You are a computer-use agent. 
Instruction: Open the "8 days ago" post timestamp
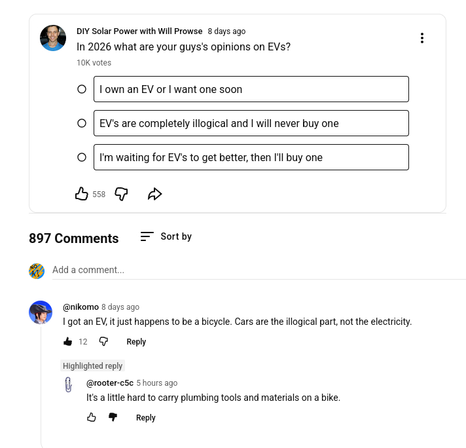coord(226,31)
